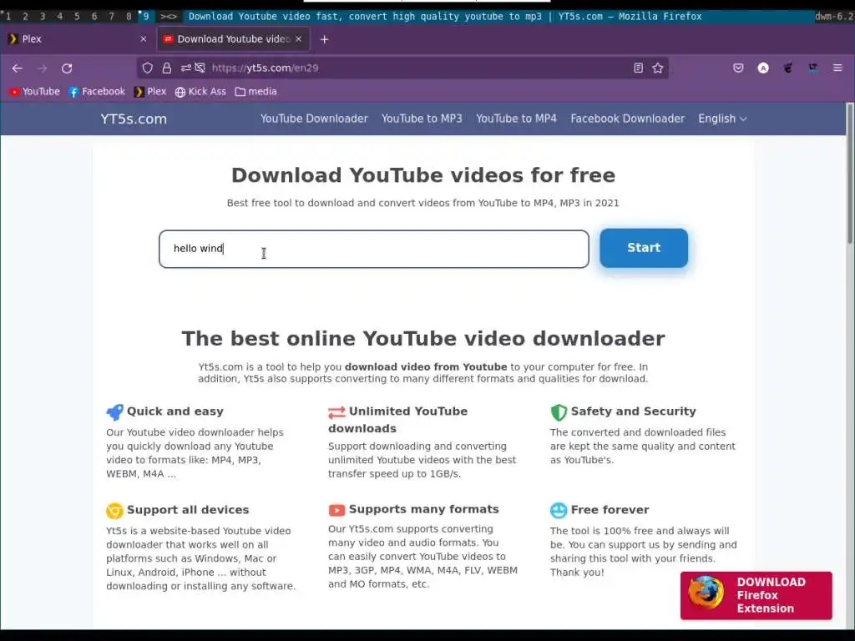Switch to dwm workspace tag 1
This screenshot has width=855, height=641.
point(8,17)
